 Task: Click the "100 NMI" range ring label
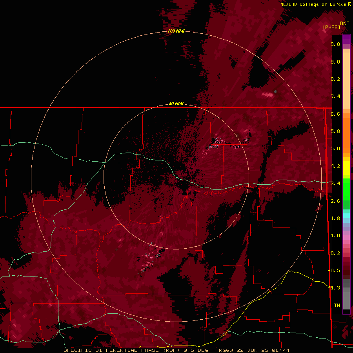[176, 31]
